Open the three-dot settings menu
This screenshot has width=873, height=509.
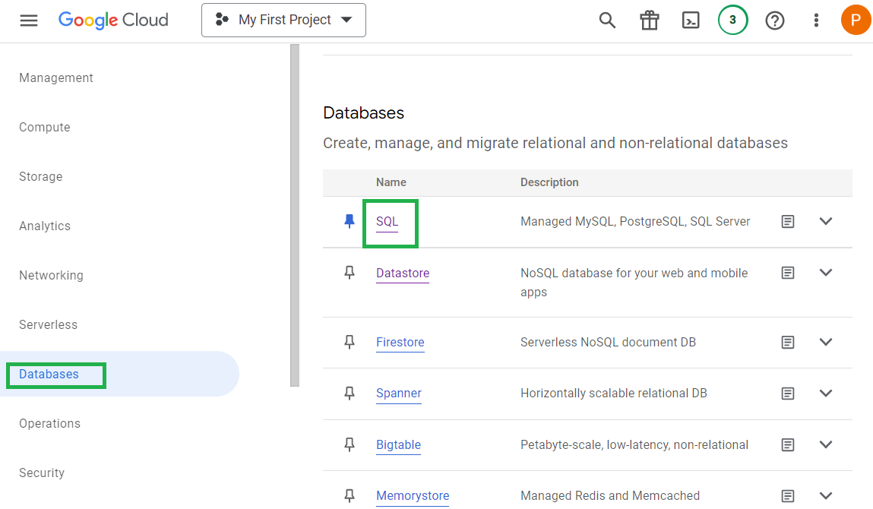click(816, 21)
